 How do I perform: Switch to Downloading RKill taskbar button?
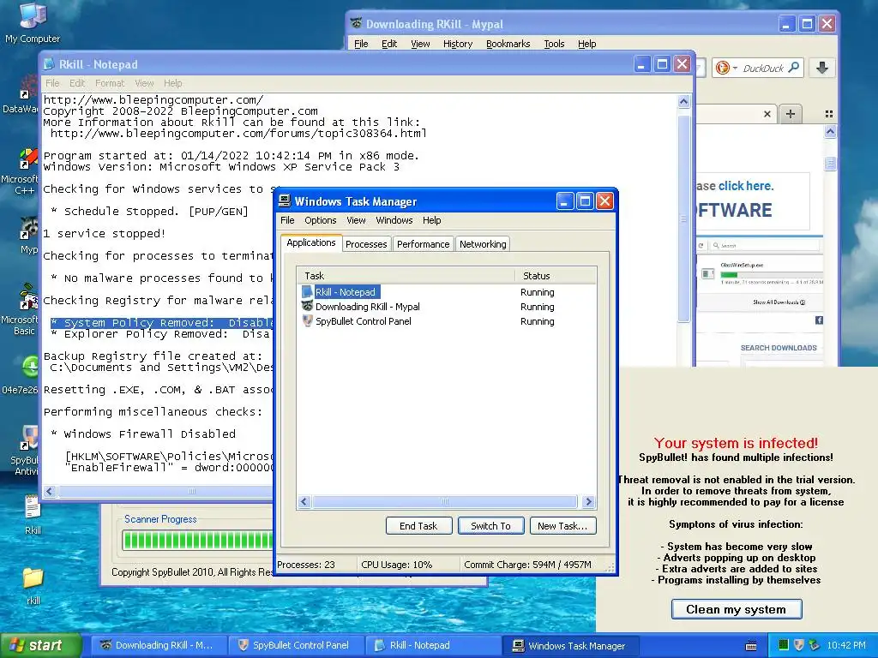pyautogui.click(x=159, y=645)
